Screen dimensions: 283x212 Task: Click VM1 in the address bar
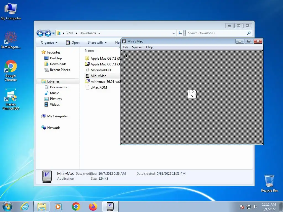click(70, 33)
